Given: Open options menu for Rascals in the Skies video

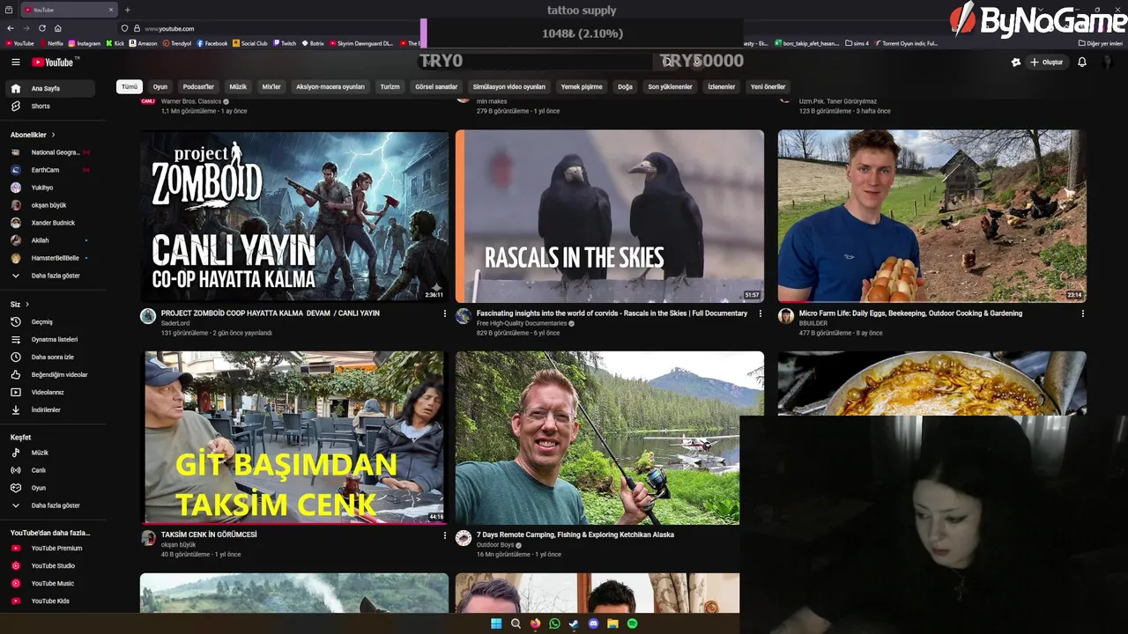Looking at the screenshot, I should 761,313.
